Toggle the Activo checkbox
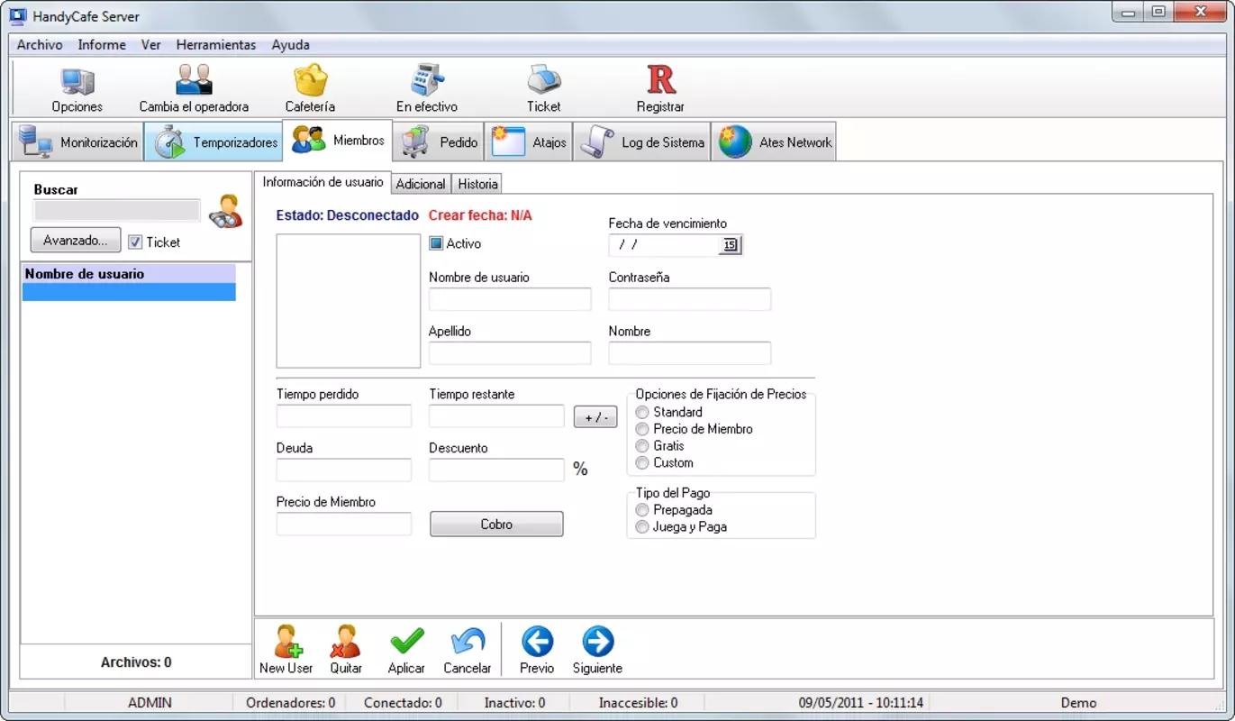 tap(436, 243)
